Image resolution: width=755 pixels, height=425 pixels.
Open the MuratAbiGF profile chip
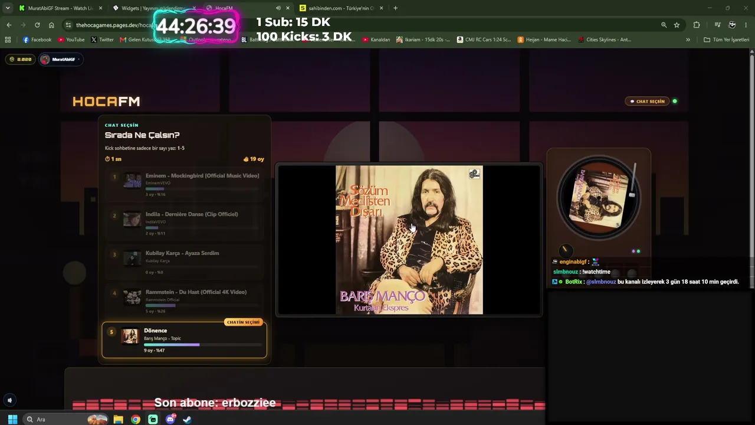coord(60,59)
